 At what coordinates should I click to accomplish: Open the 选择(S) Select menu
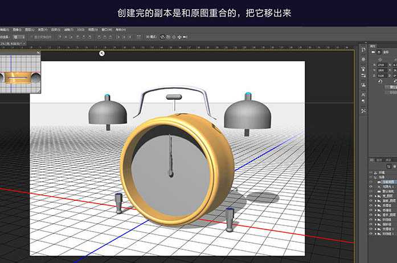[x=55, y=30]
